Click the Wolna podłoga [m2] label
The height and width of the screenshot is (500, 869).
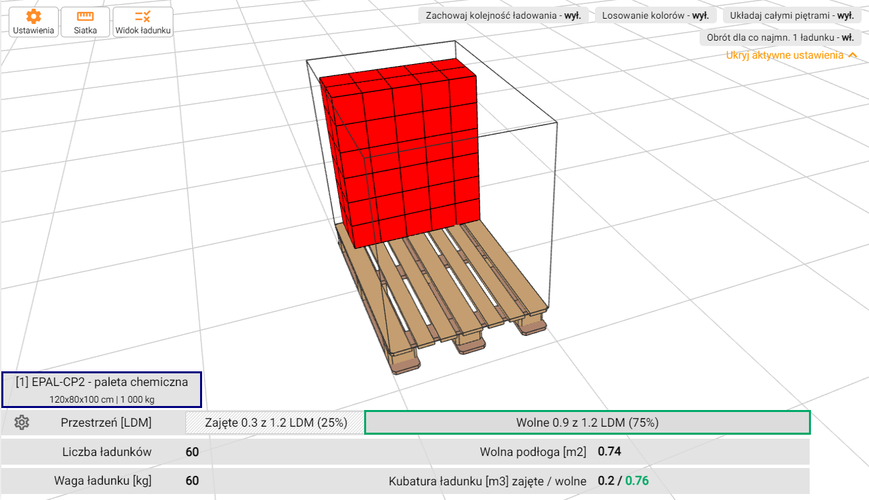(533, 452)
